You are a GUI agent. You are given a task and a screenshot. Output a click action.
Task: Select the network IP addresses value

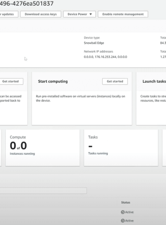[105, 57]
